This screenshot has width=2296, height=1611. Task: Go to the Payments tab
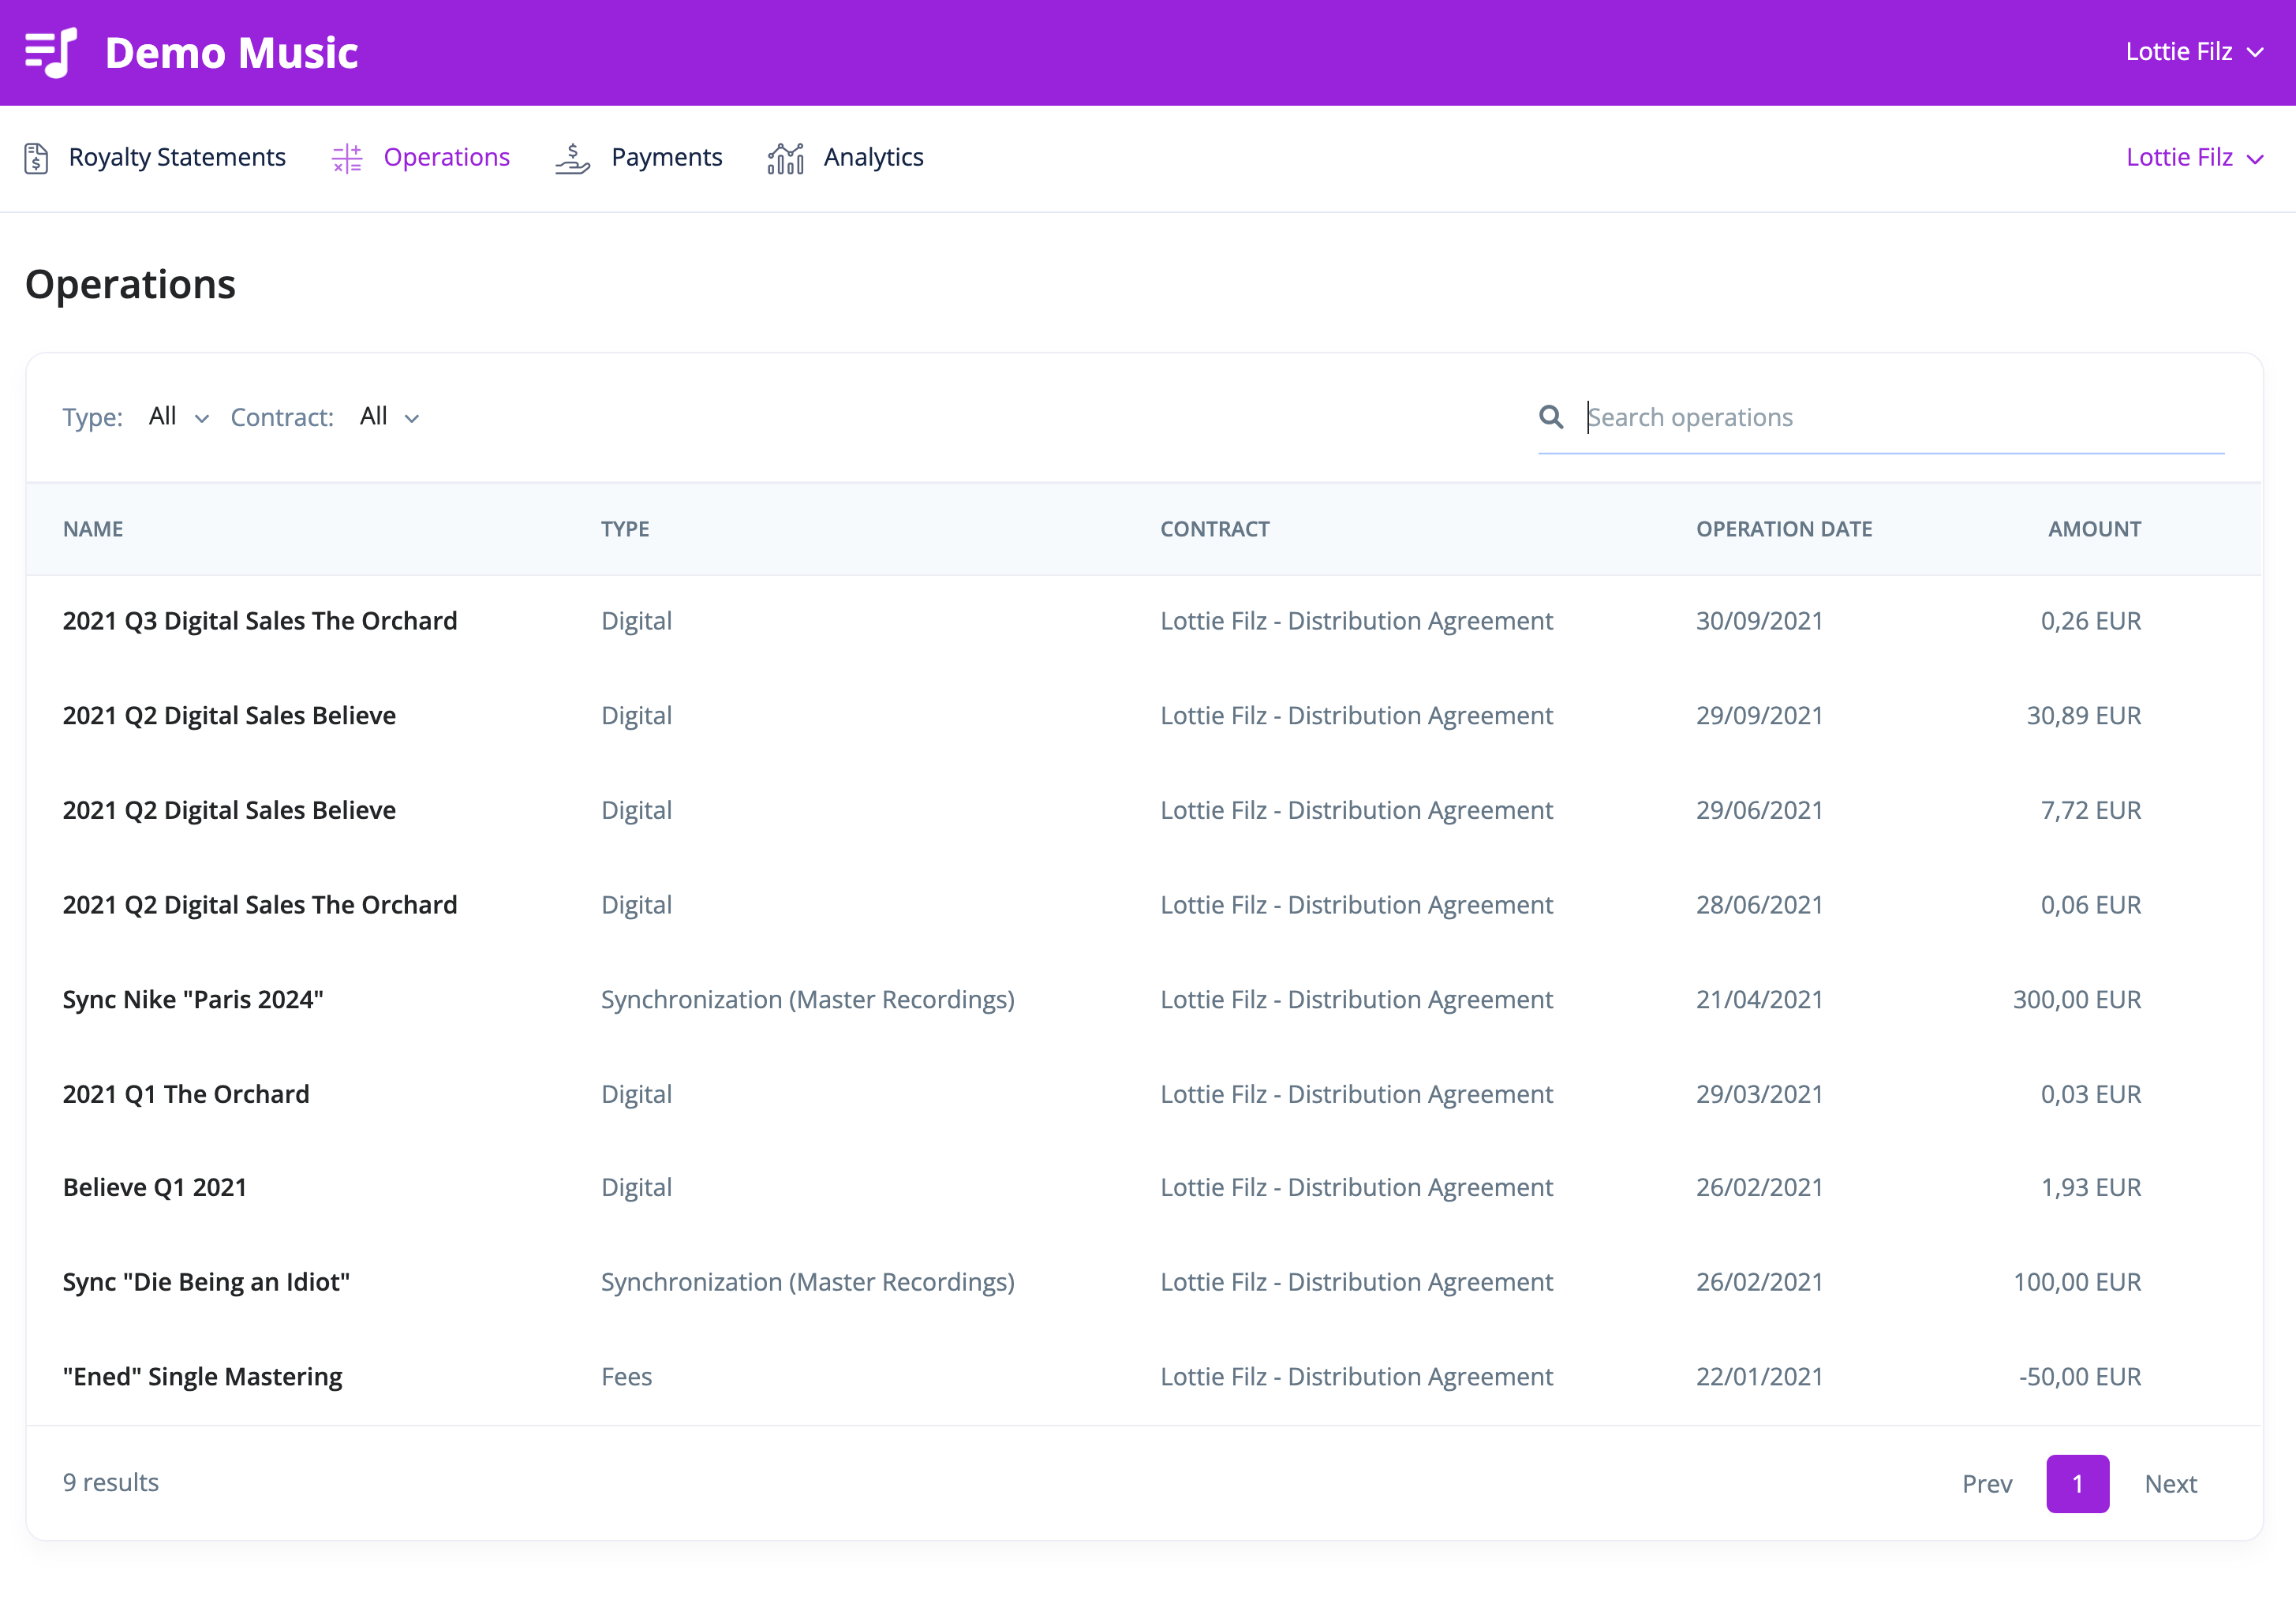(x=639, y=158)
